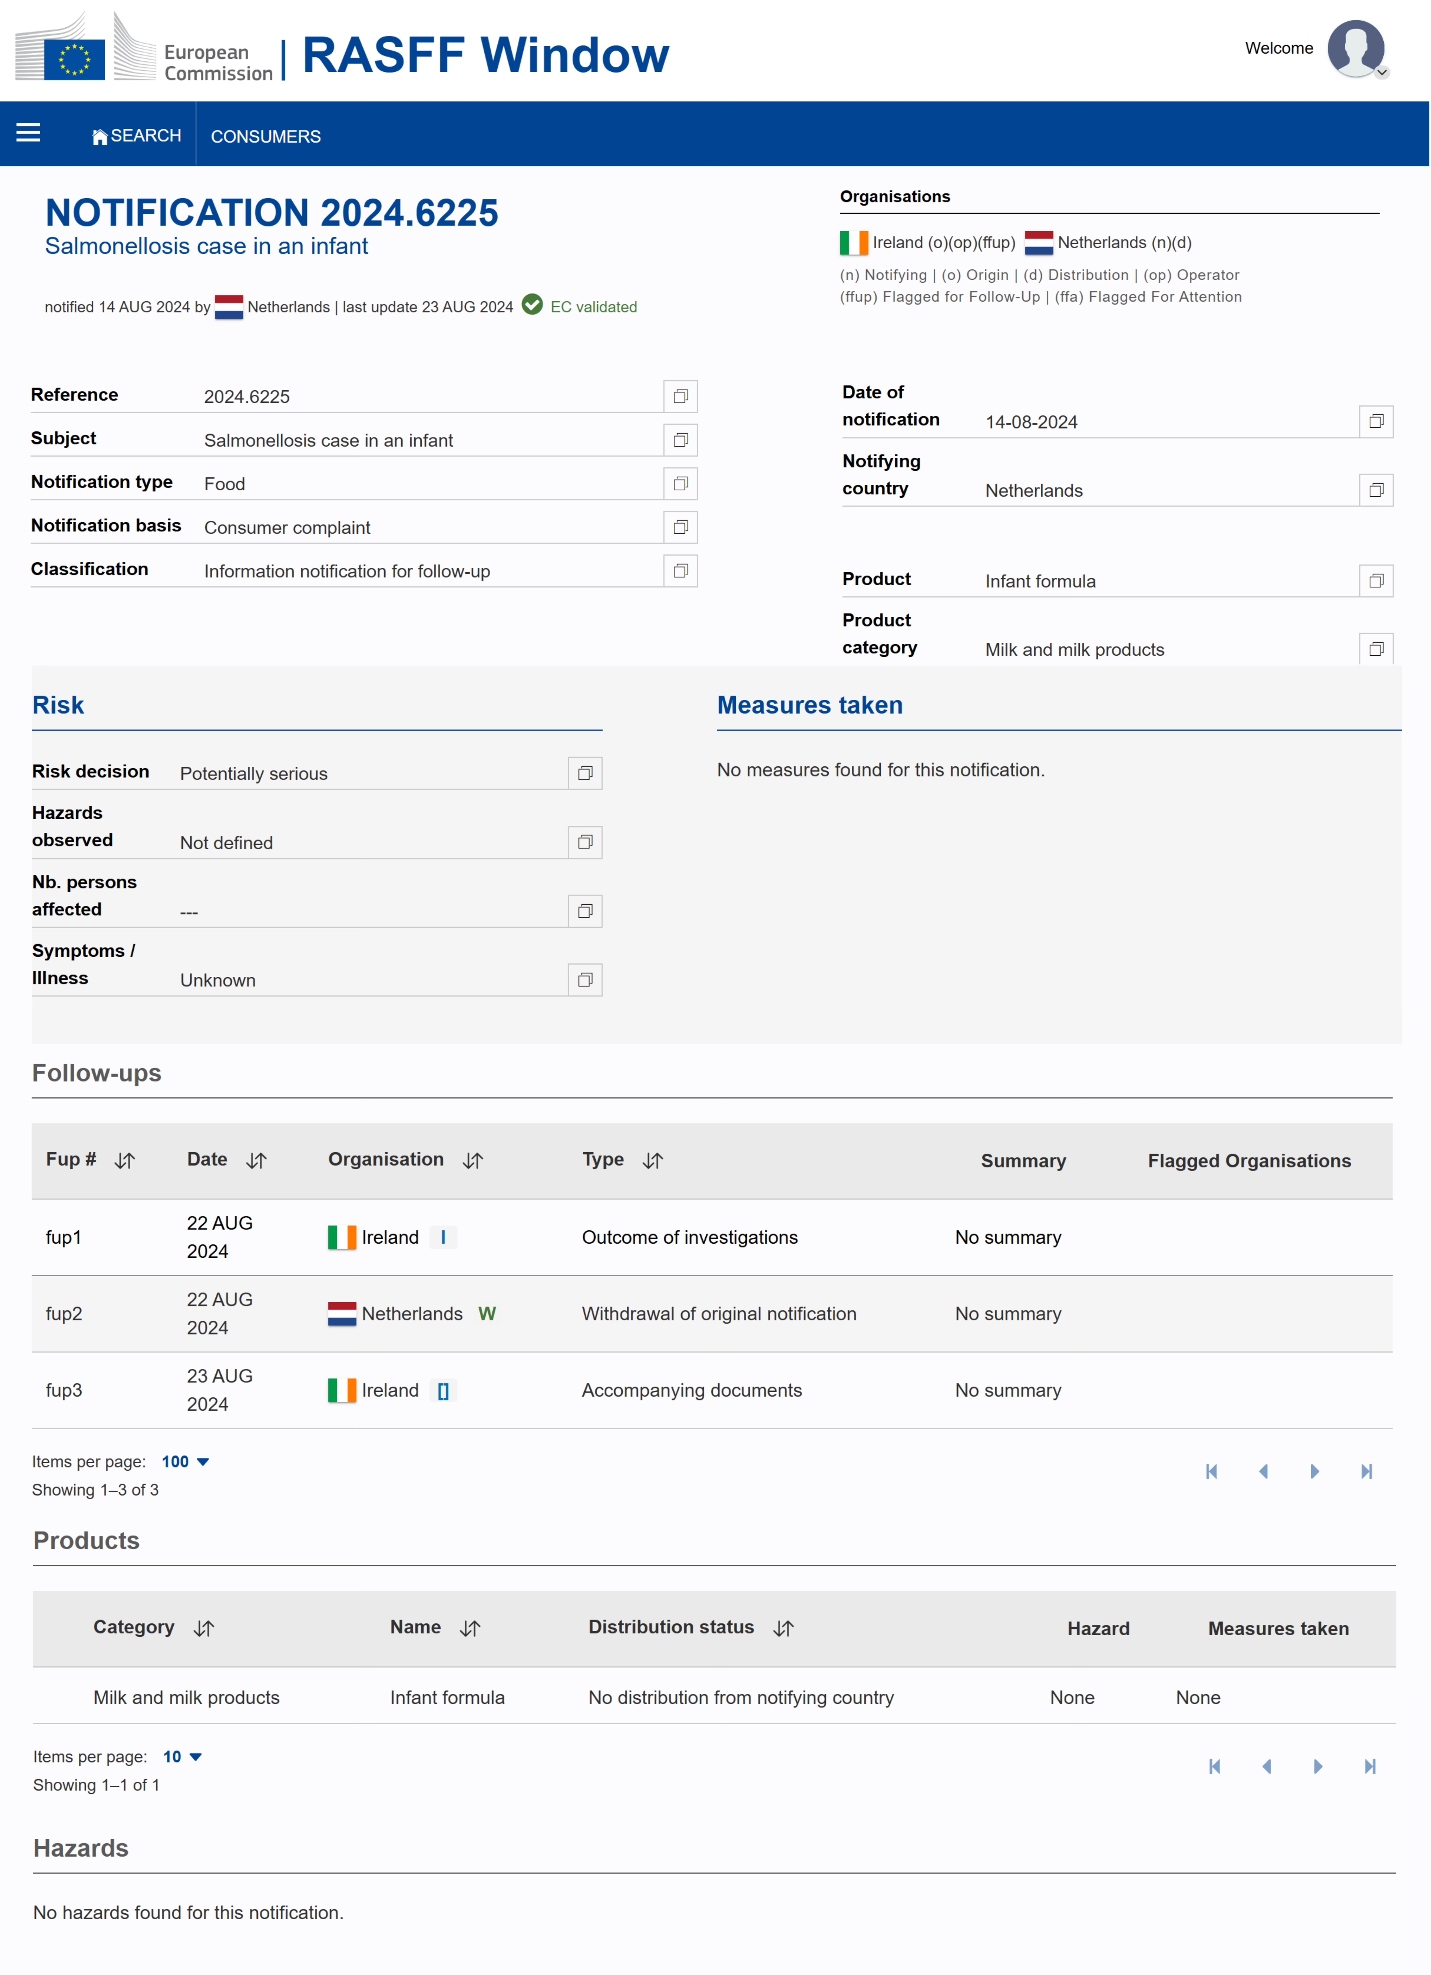Copy the Product value Infant formula
This screenshot has height=1975, width=1431.
coord(1376,581)
